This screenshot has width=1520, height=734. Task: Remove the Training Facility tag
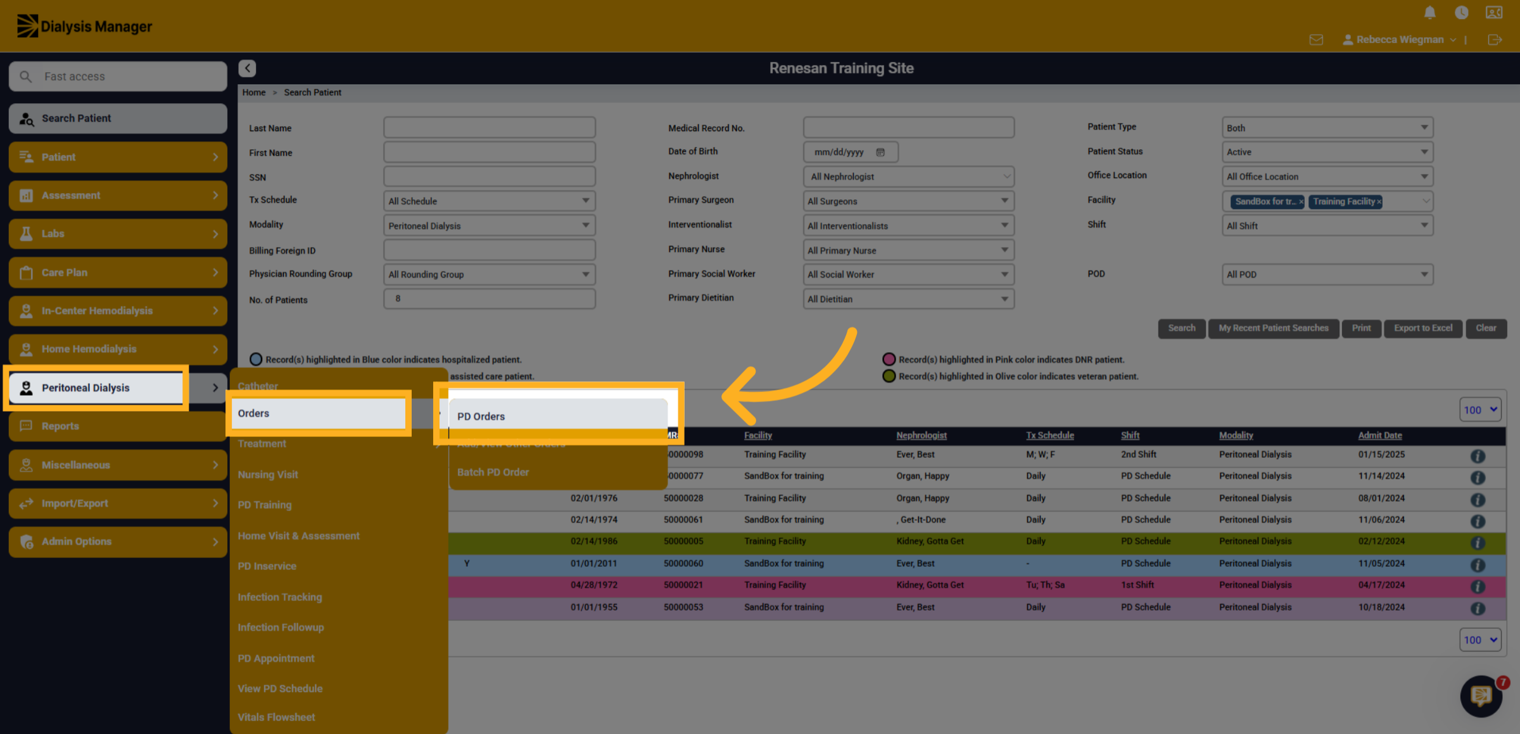(x=1379, y=202)
